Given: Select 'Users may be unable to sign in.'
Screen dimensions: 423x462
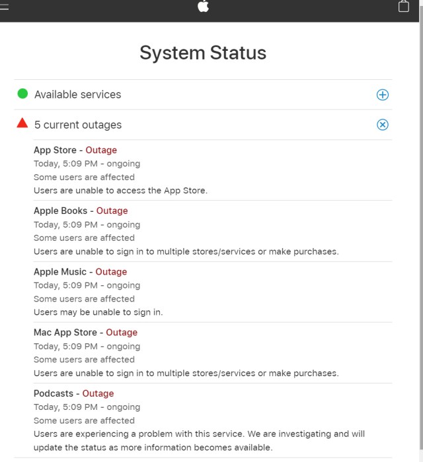Looking at the screenshot, I should (x=98, y=312).
